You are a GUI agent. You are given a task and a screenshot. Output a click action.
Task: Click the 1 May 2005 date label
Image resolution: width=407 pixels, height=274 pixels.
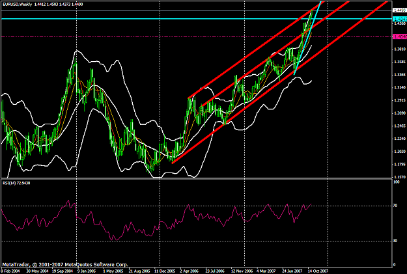[x=113, y=271]
